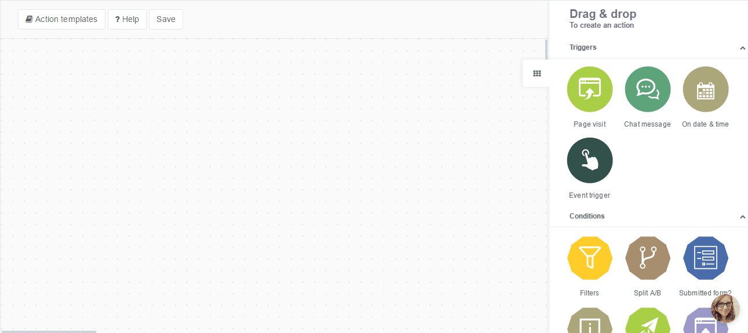Pick the Split A/B condition icon
The image size is (748, 333).
point(647,258)
